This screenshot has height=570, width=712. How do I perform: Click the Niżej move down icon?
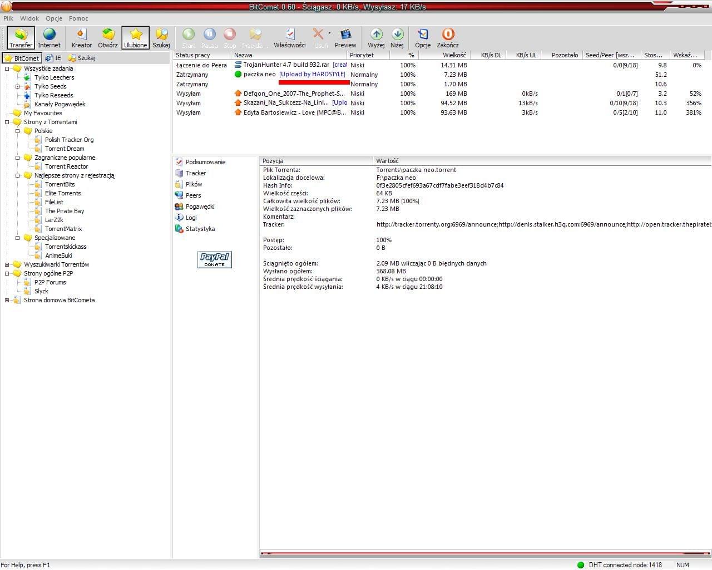(397, 38)
